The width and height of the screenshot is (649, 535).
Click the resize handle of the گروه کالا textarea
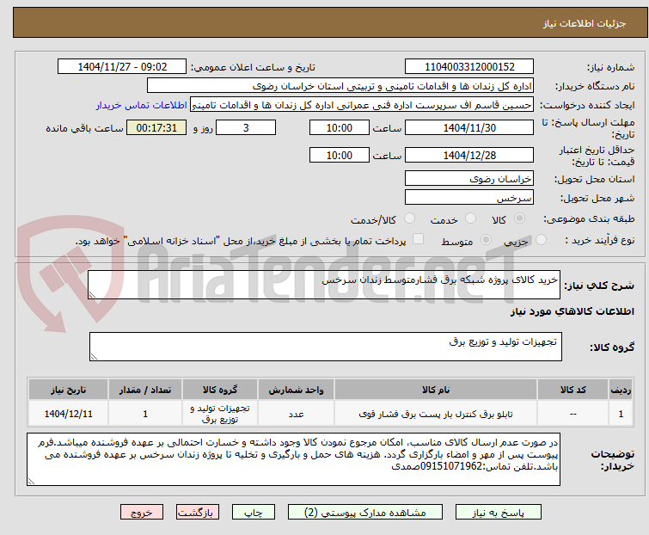click(x=94, y=357)
